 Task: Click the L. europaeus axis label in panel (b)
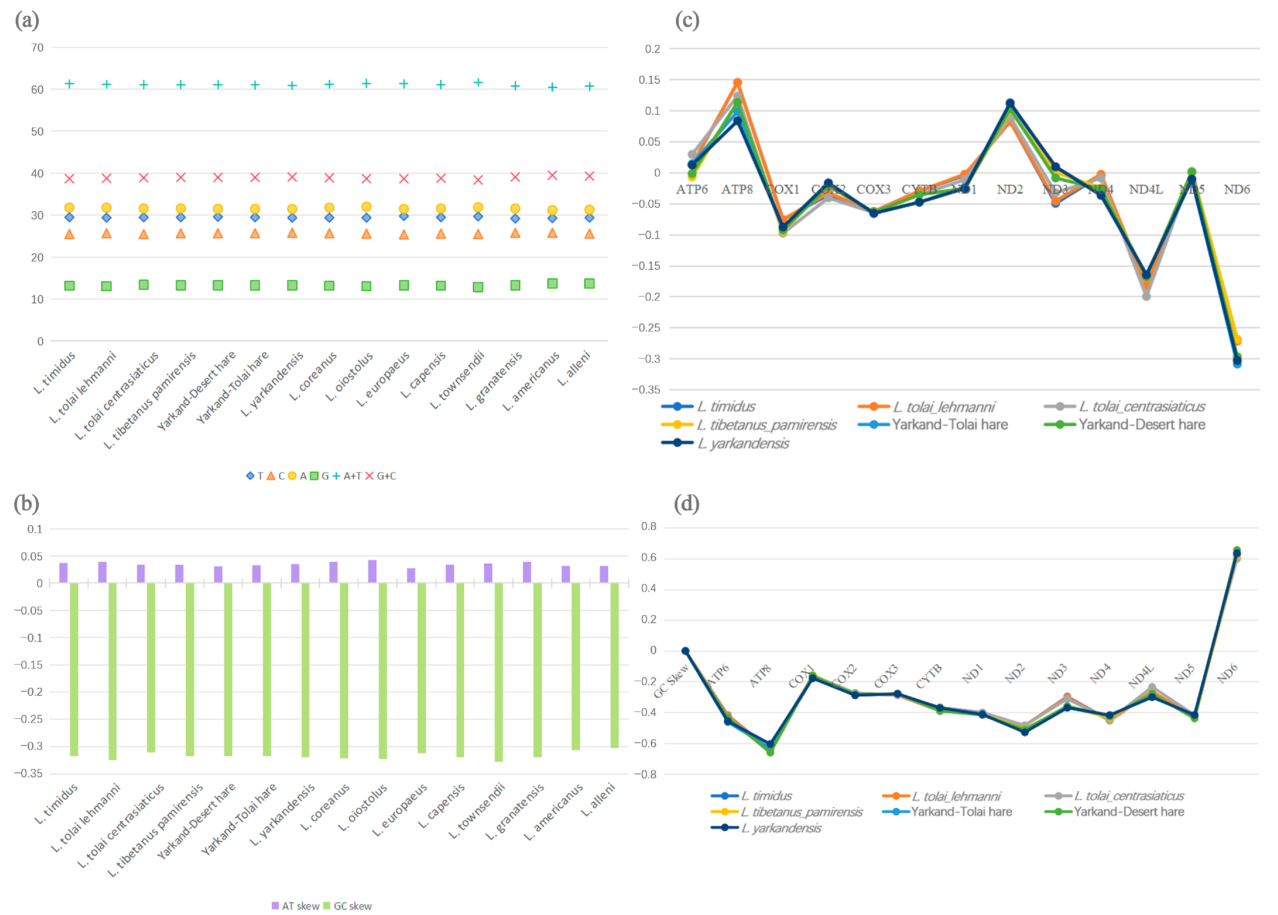399,810
